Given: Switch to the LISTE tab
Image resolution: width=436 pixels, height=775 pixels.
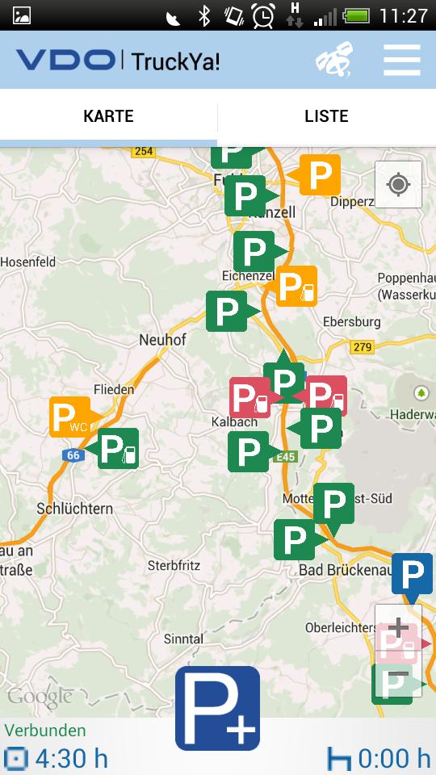Looking at the screenshot, I should point(326,116).
